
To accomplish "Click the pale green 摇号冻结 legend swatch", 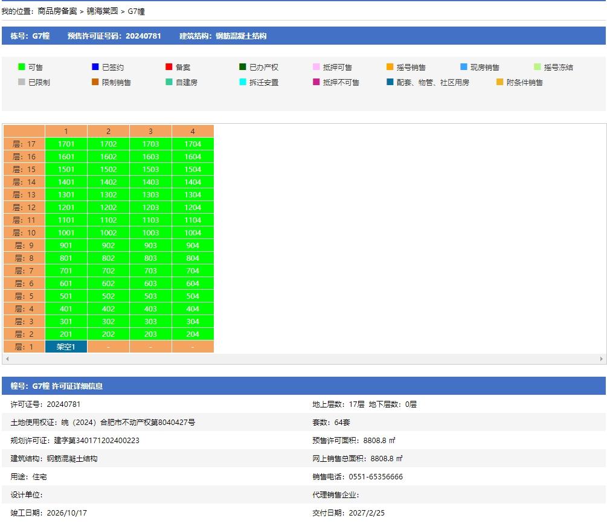I will pos(538,67).
